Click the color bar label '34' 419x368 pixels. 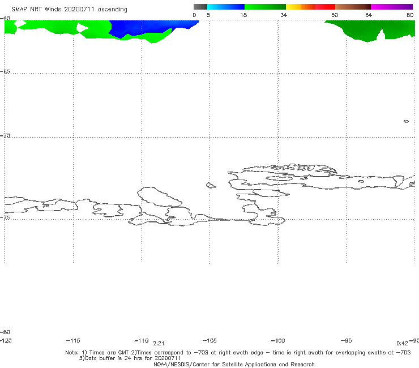[284, 15]
